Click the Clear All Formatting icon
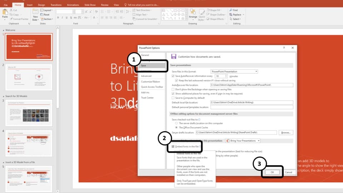Image resolution: width=343 pixels, height=193 pixels. coord(96,11)
